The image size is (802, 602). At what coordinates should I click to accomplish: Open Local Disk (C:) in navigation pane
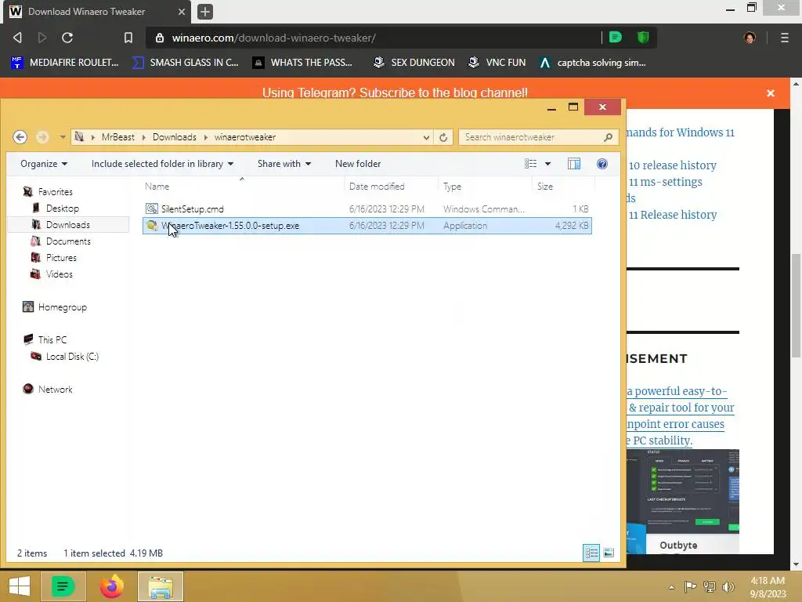(71, 357)
